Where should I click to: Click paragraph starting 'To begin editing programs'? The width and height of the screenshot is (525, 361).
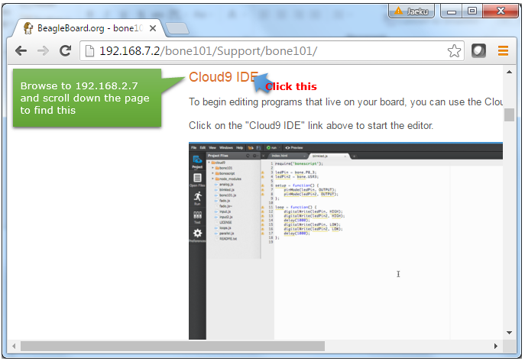pos(345,102)
